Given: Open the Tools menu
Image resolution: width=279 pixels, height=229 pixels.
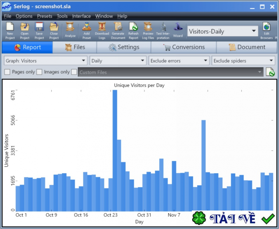Looking at the screenshot, I should (62, 16).
